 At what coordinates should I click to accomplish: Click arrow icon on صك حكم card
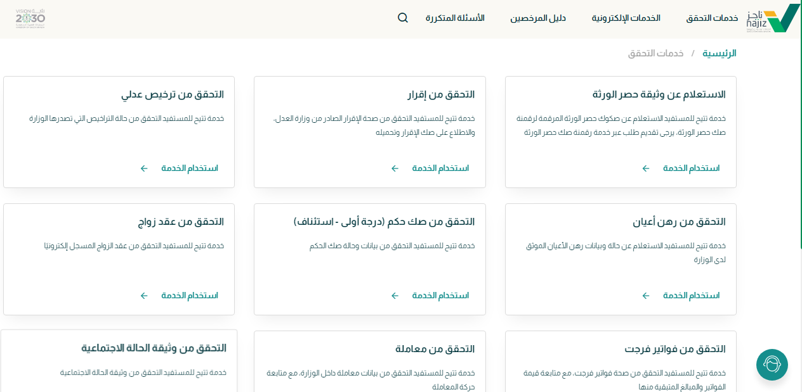click(x=395, y=296)
